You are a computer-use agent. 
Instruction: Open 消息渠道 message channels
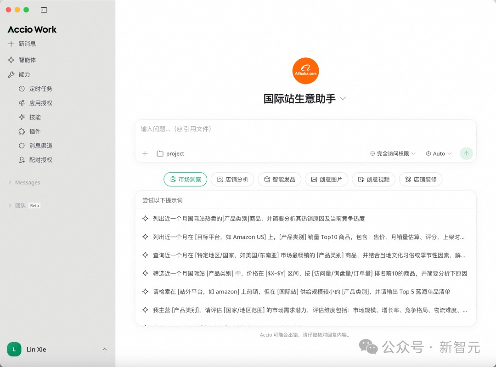[40, 146]
